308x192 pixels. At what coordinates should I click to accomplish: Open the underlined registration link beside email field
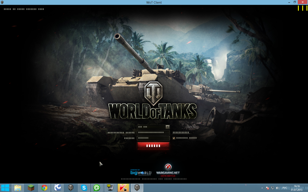point(181,133)
